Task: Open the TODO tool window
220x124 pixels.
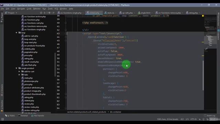Action: pos(10,116)
